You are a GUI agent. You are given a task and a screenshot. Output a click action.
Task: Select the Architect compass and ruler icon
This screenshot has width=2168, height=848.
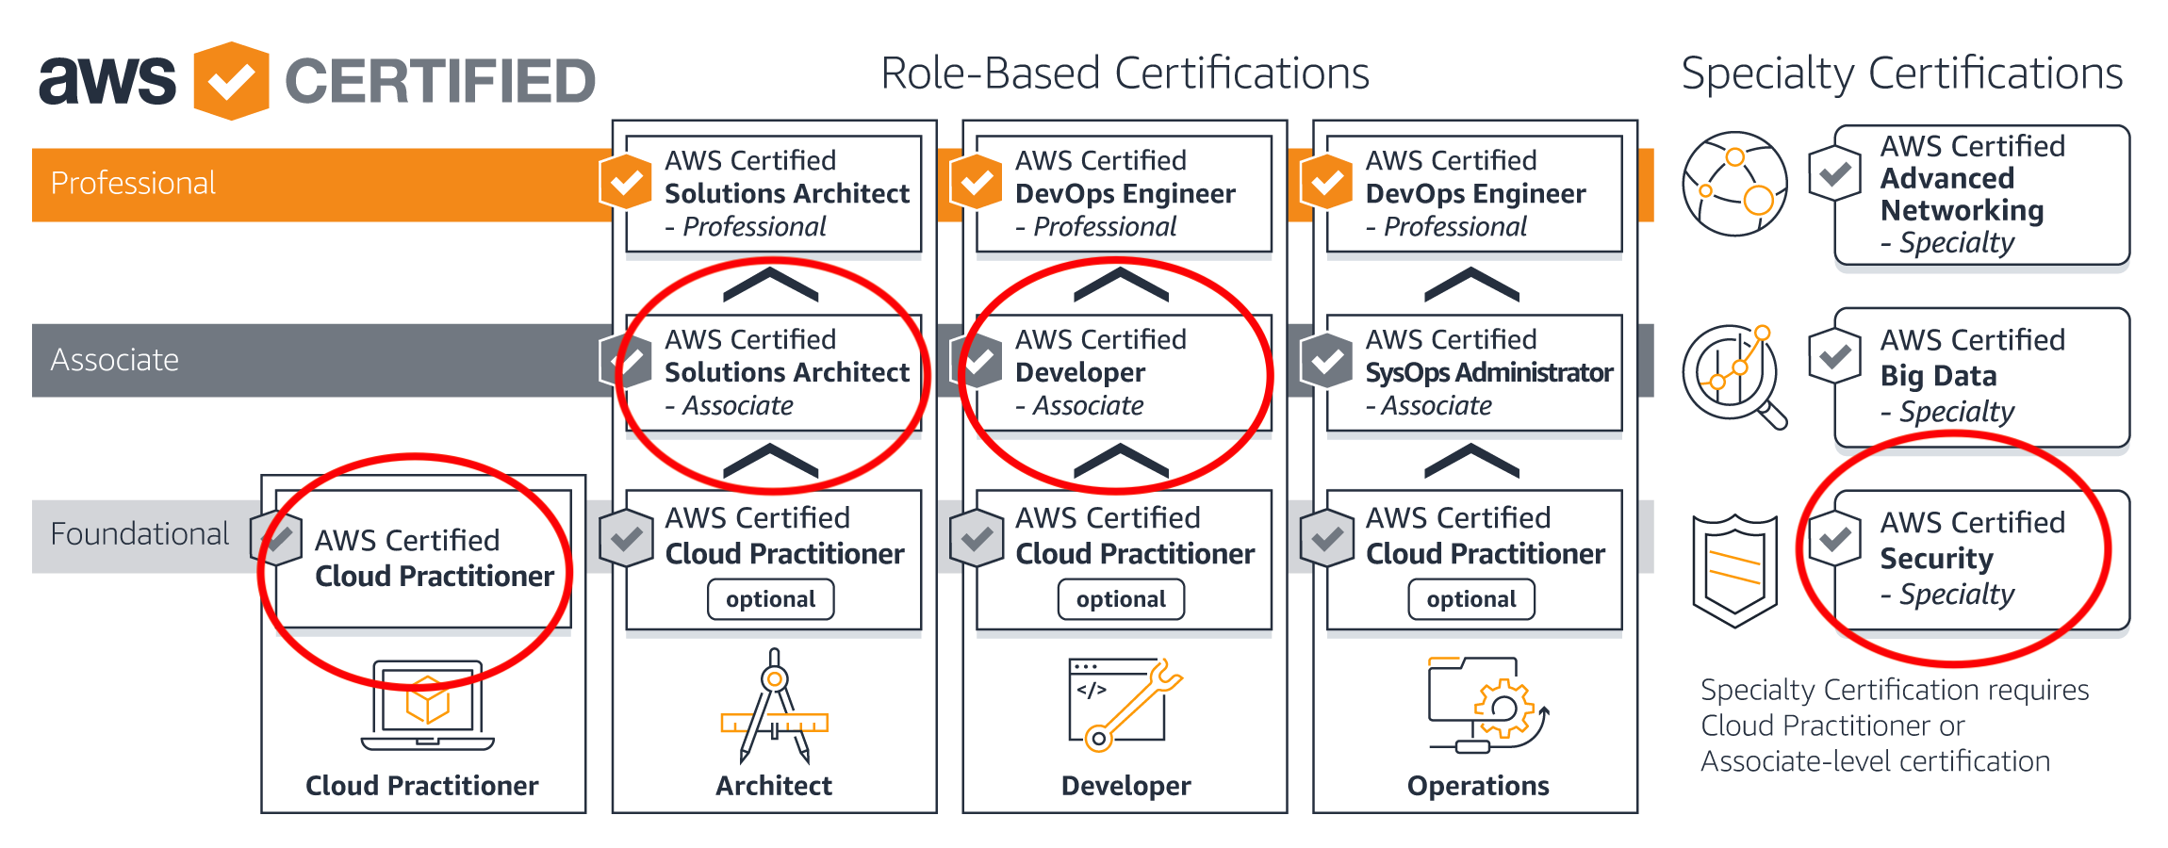click(x=774, y=706)
